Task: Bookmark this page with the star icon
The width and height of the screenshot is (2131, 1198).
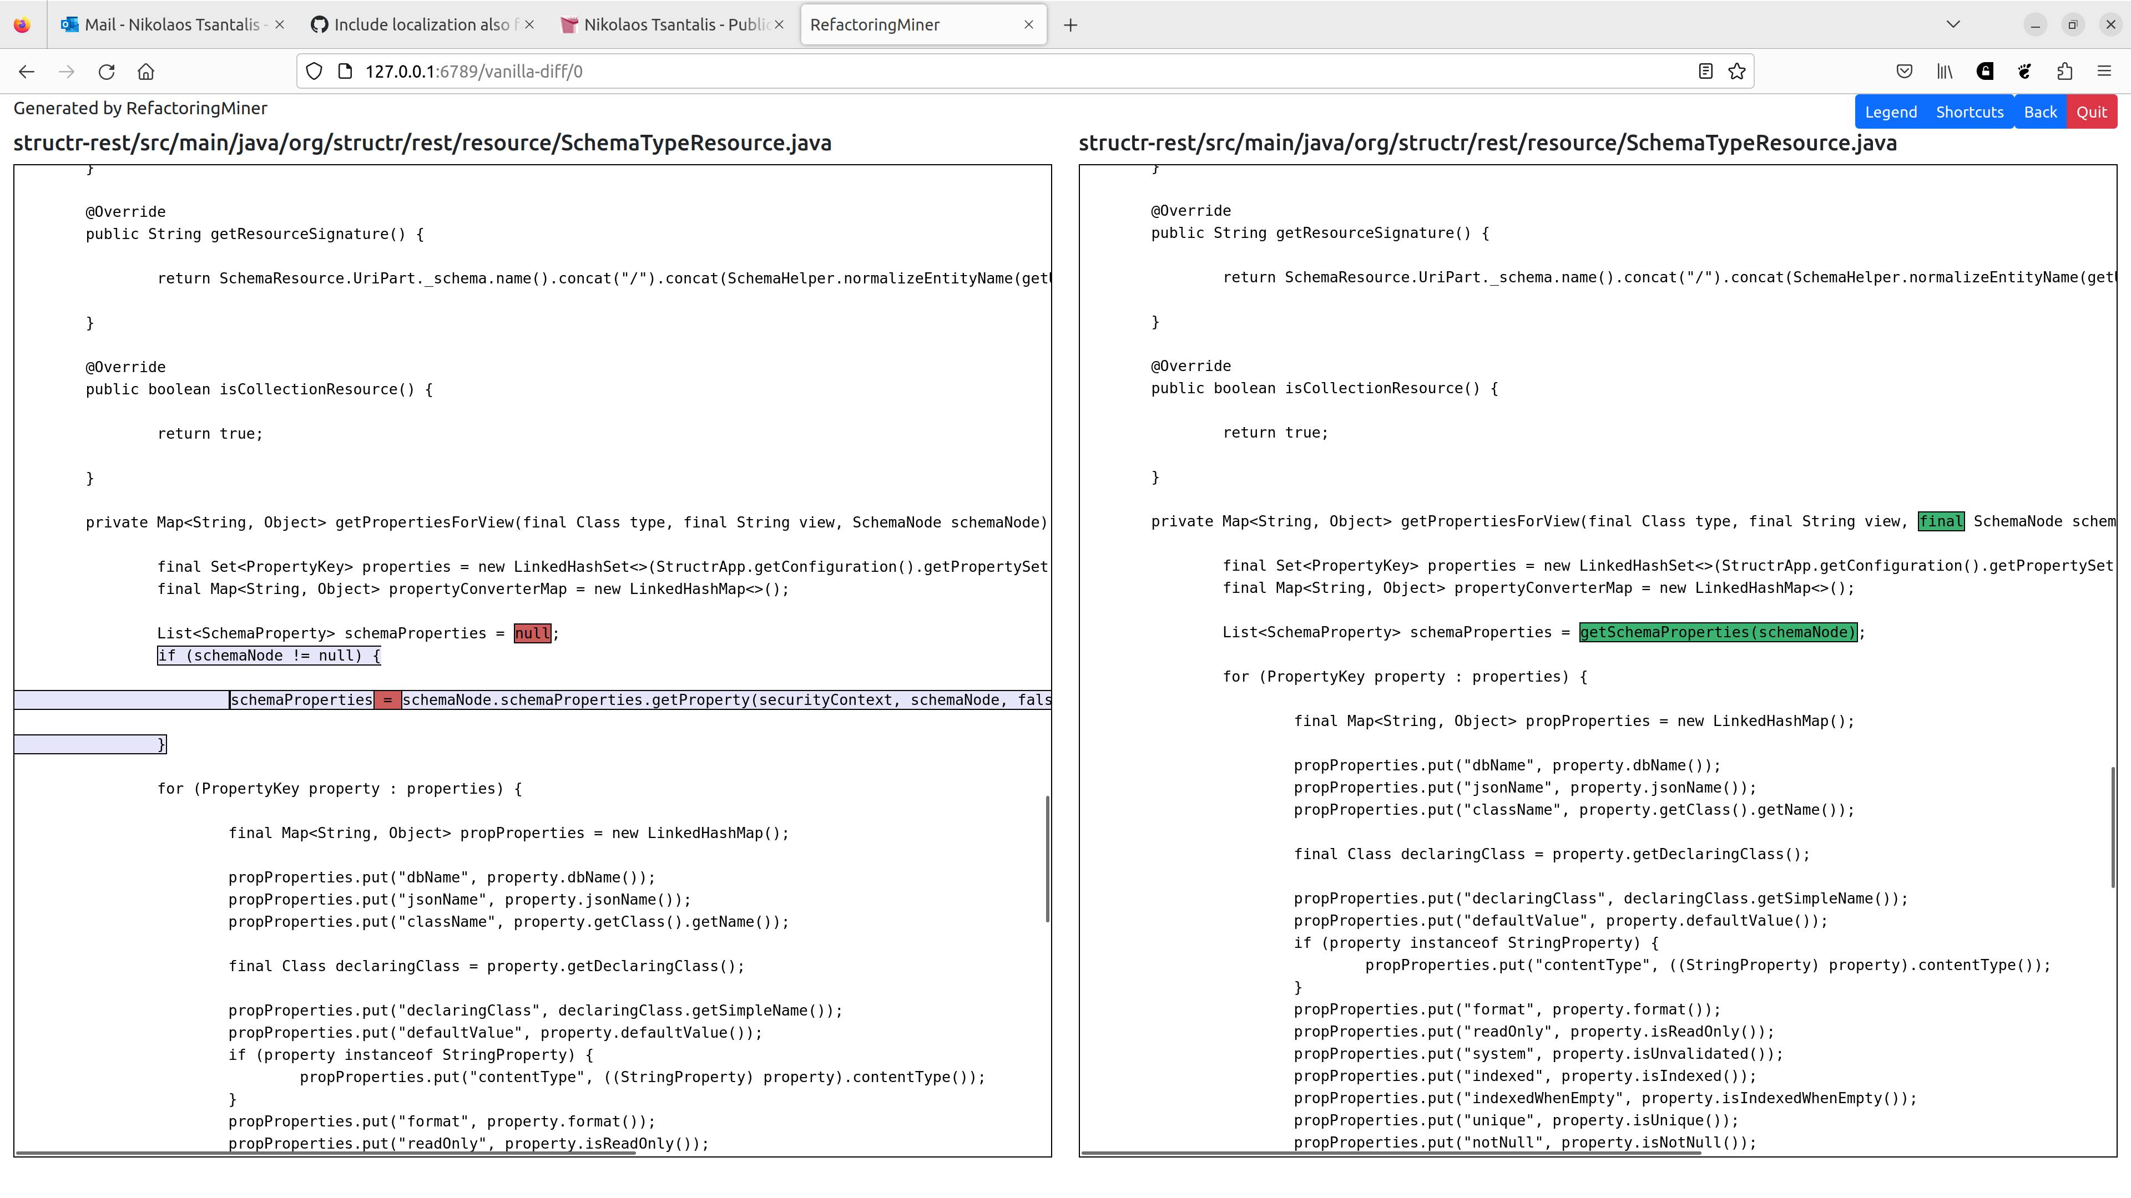Action: [x=1735, y=71]
